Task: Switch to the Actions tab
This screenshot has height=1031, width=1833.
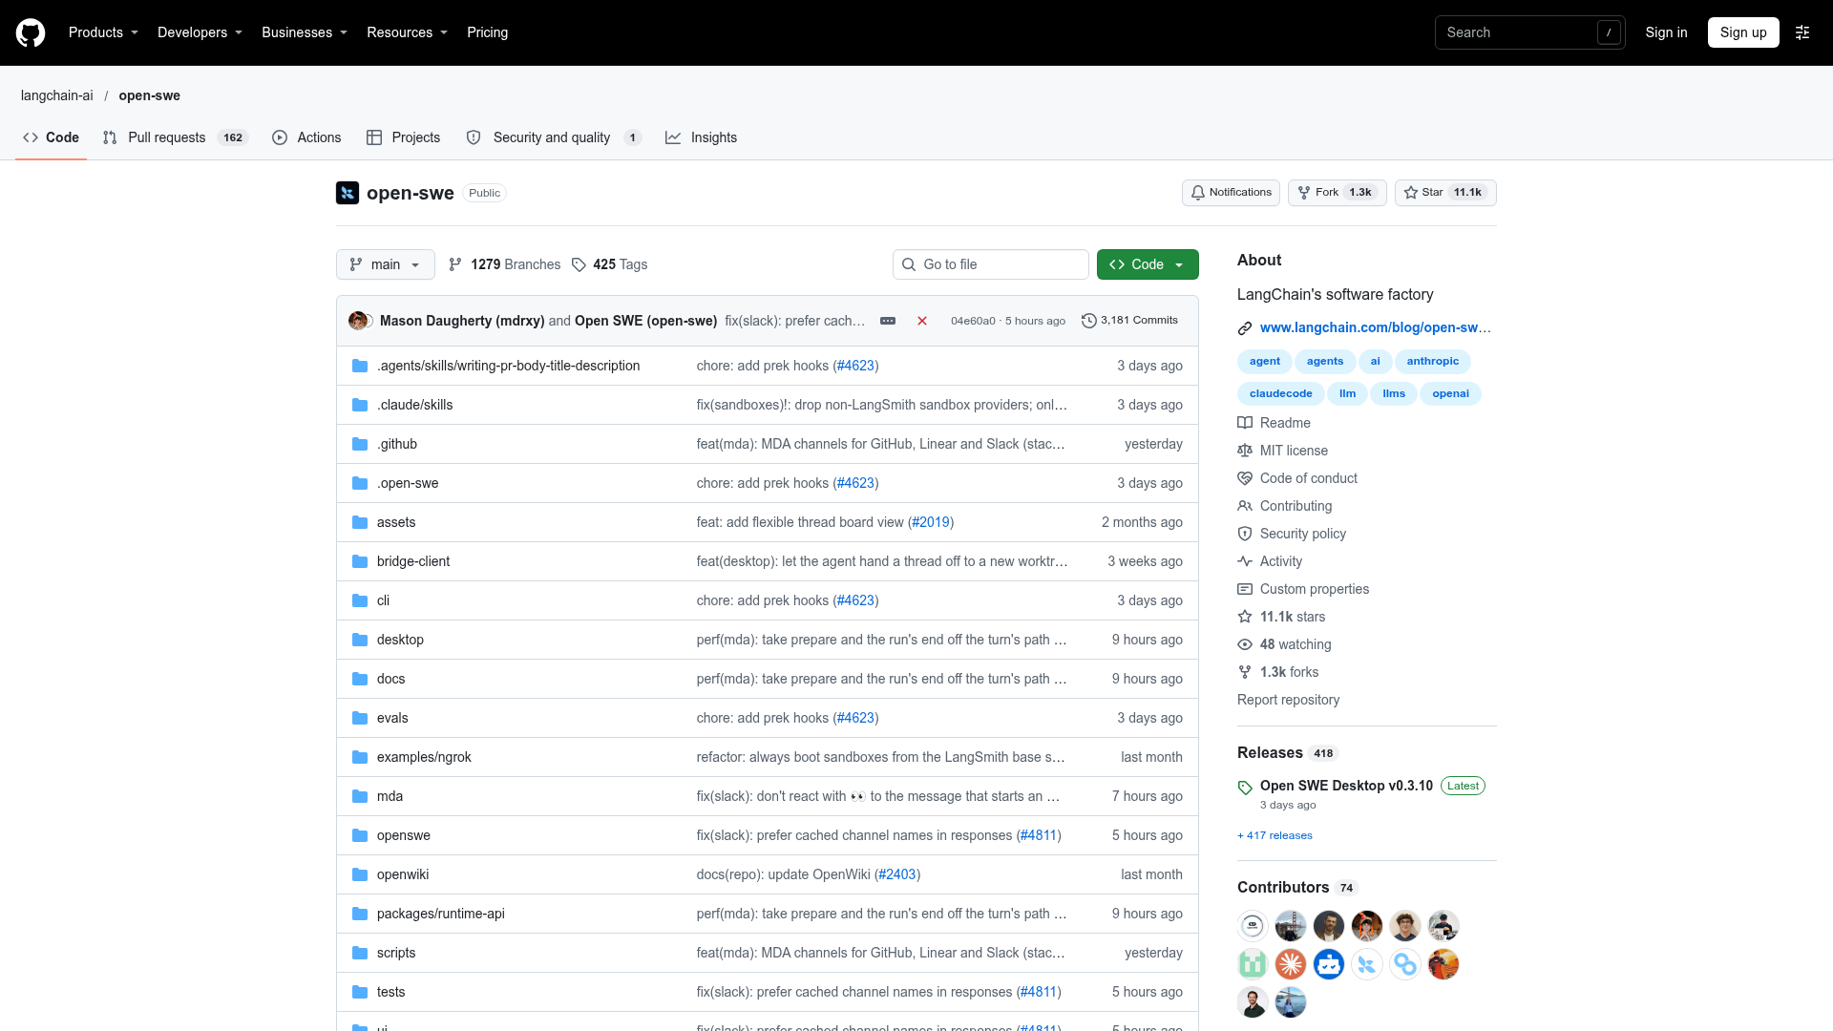Action: [x=306, y=137]
